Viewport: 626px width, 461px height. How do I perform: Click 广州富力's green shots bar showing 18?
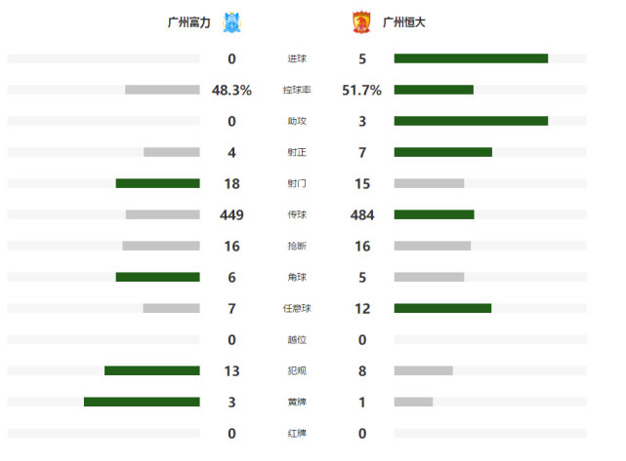[157, 183]
